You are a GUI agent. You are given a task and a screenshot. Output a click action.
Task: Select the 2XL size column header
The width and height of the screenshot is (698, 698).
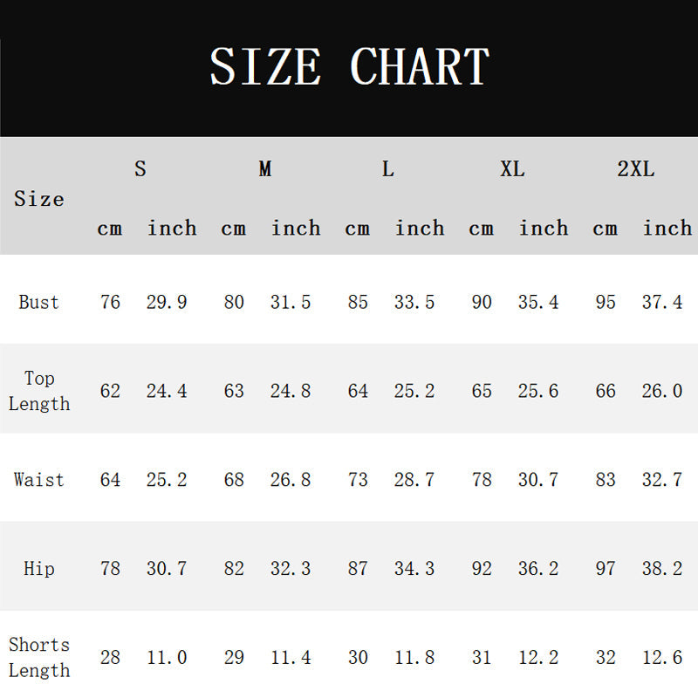click(636, 168)
